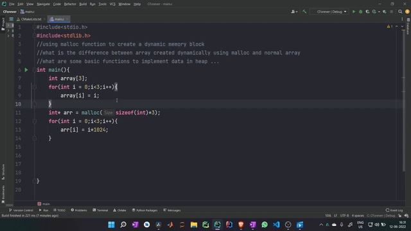Open Search Everywhere magnifier icon
411x231 pixels.
click(400, 12)
